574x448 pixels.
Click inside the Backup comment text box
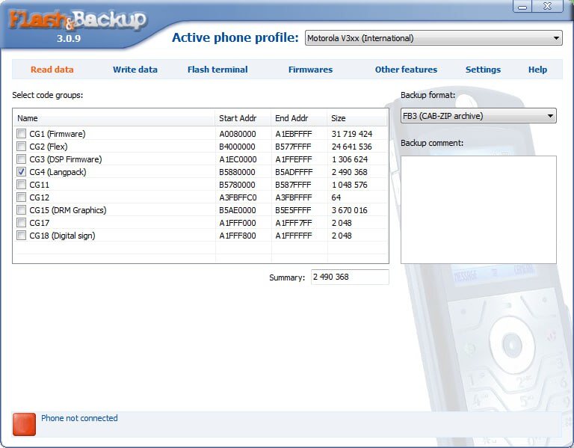tap(478, 209)
